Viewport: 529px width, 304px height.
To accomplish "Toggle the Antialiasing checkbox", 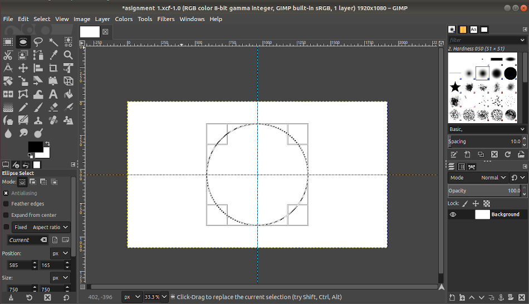I will click(6, 193).
